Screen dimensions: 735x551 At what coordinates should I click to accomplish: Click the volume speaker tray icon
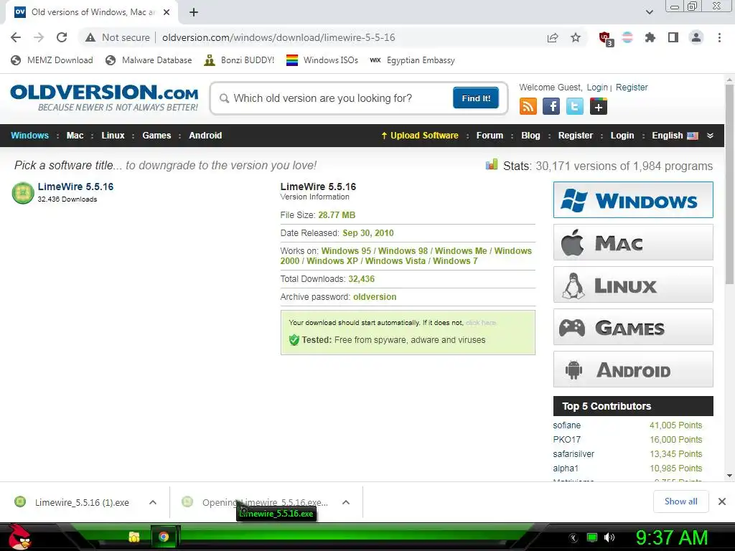609,537
